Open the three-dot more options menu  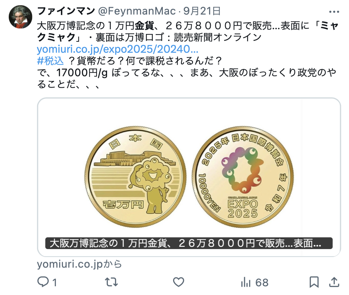tap(334, 12)
